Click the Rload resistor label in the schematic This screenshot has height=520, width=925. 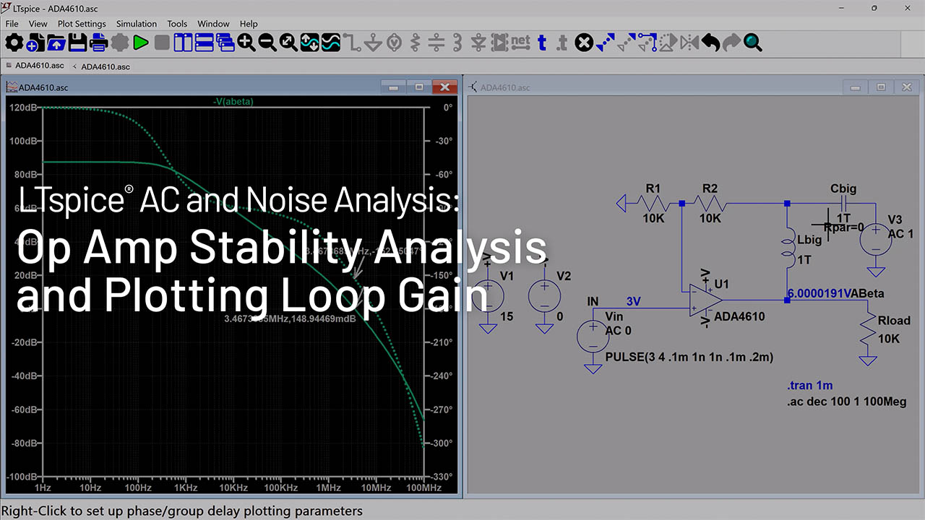(894, 321)
